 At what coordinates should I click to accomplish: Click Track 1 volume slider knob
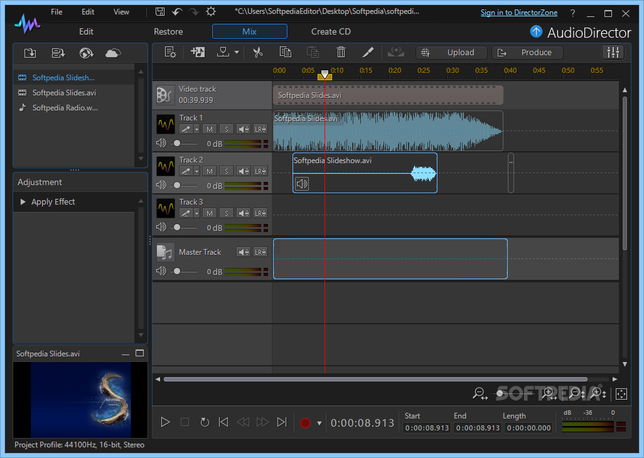176,143
